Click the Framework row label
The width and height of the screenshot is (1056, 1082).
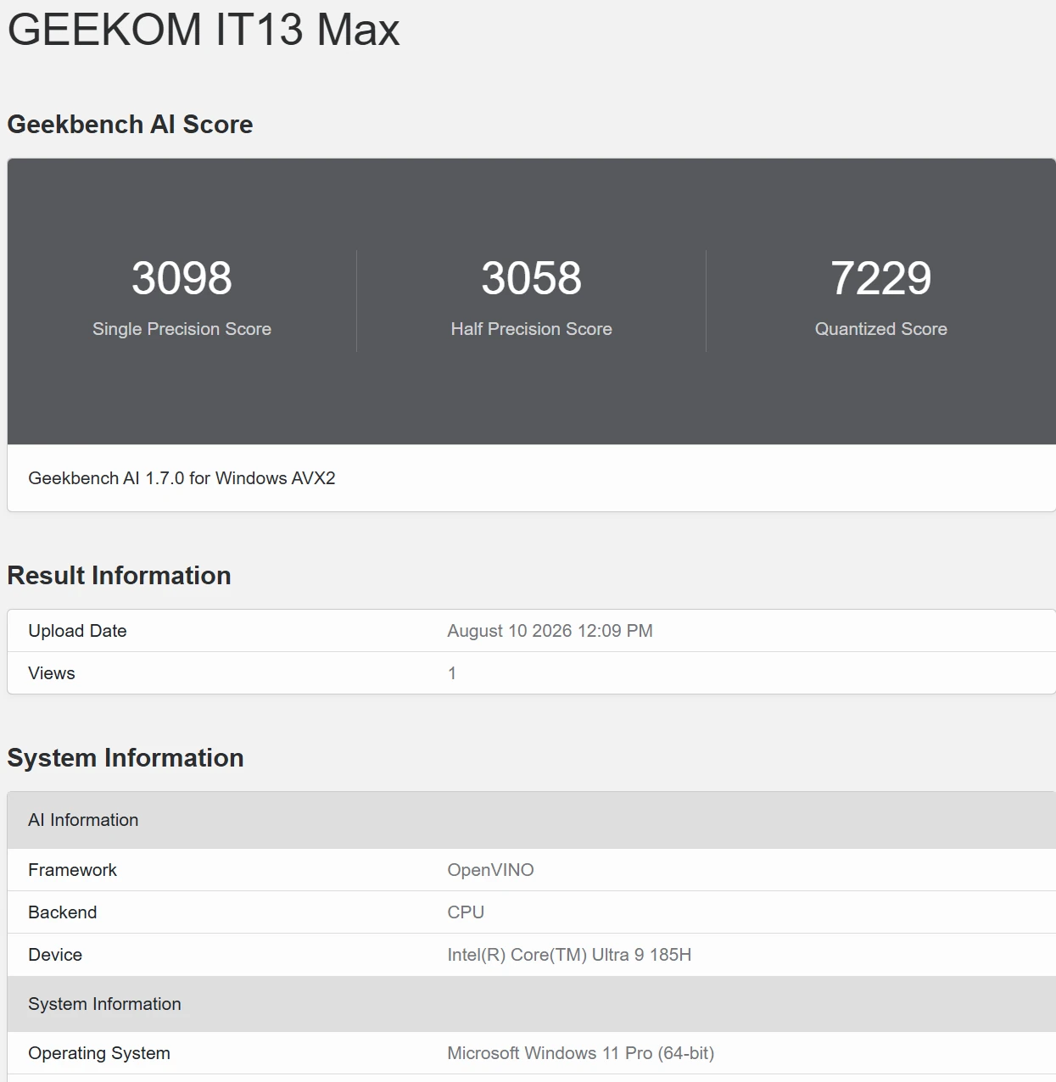[72, 870]
